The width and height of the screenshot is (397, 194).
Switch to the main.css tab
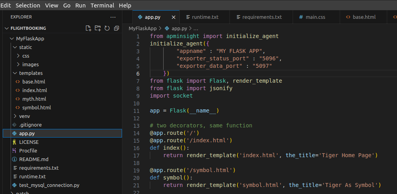tap(315, 17)
